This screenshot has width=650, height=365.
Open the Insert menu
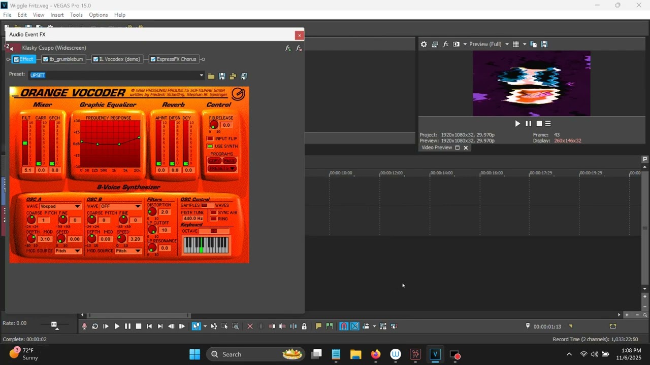pyautogui.click(x=57, y=15)
